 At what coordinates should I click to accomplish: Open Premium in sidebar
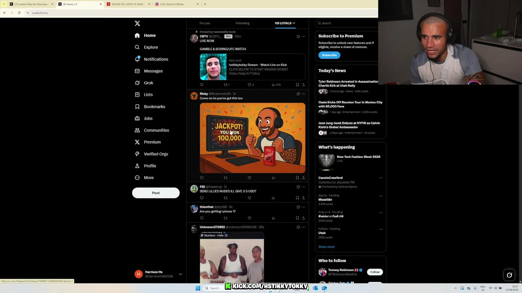click(148, 142)
